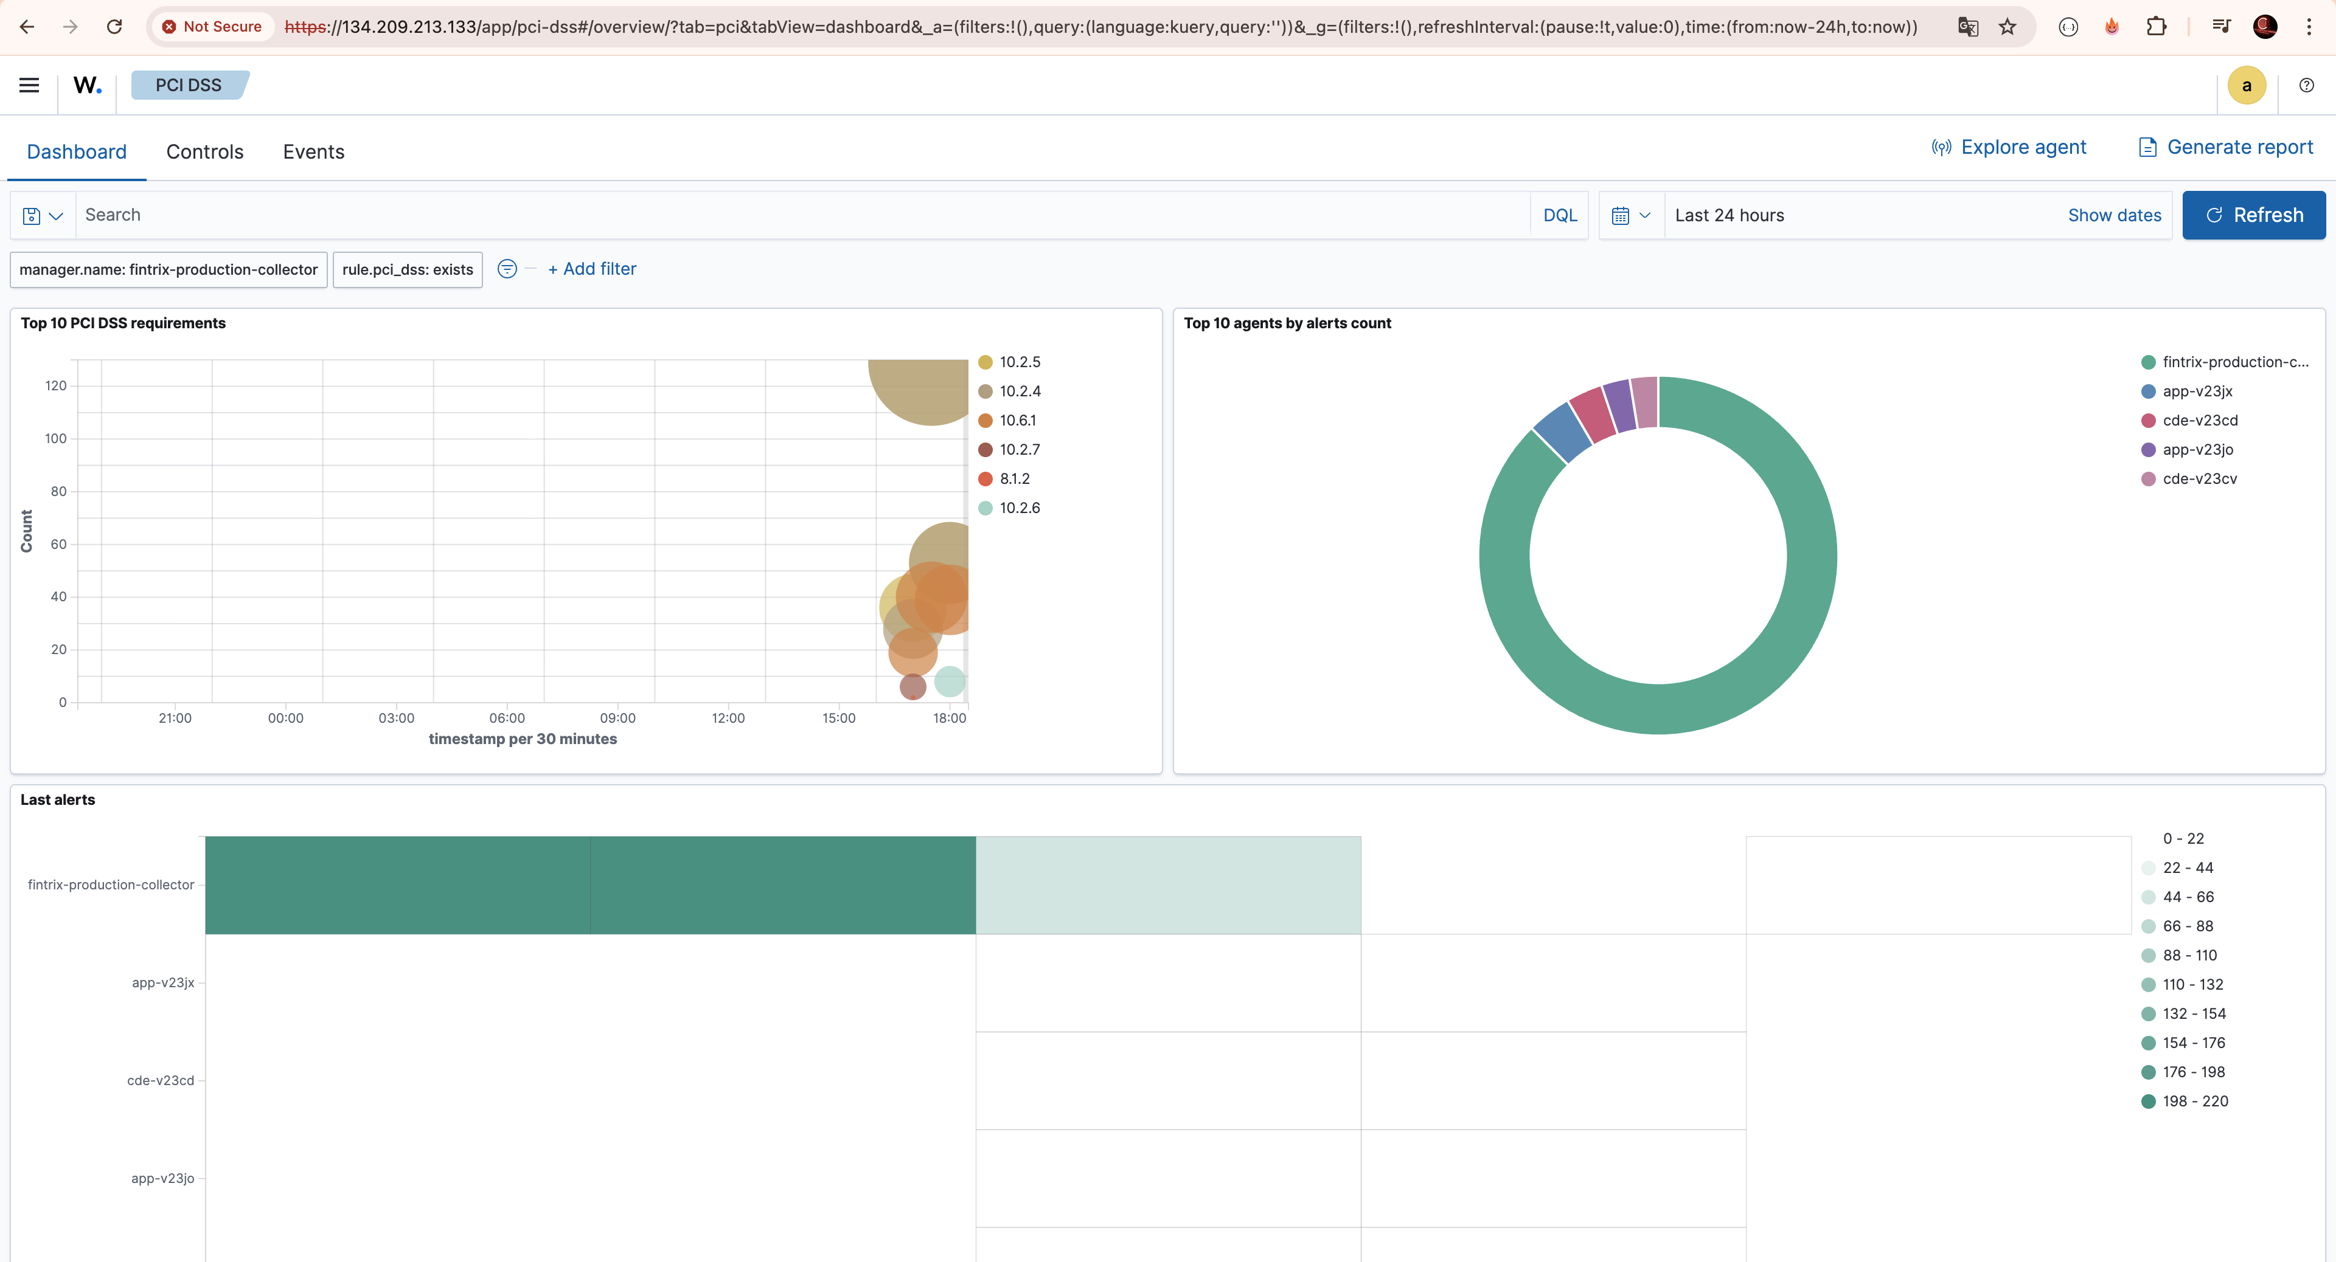Viewport: 2336px width, 1262px height.
Task: Open the browser media controls icon
Action: tap(2222, 27)
